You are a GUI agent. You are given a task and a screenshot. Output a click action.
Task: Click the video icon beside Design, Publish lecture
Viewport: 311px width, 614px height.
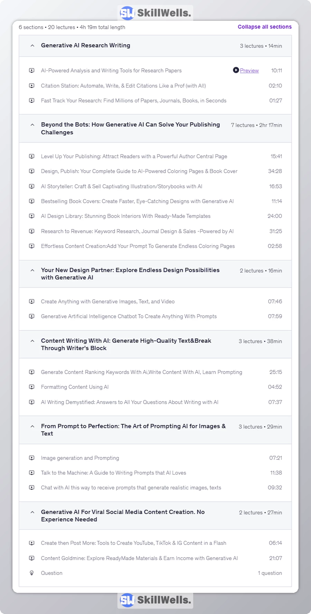click(x=32, y=171)
